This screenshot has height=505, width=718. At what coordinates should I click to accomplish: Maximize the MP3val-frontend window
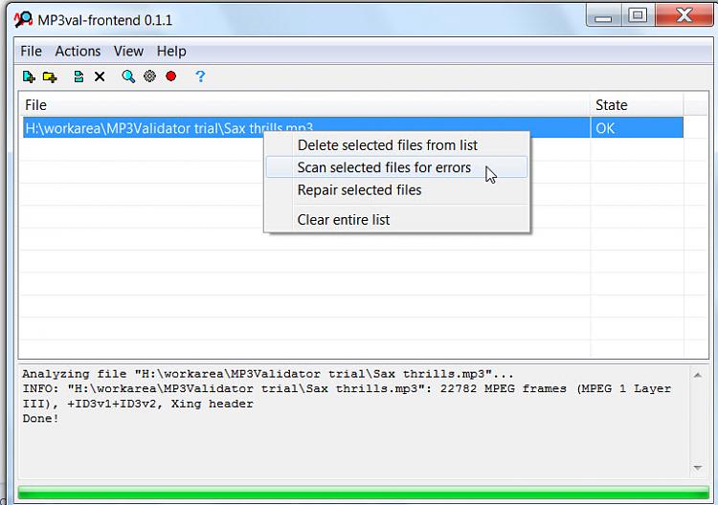tap(638, 16)
